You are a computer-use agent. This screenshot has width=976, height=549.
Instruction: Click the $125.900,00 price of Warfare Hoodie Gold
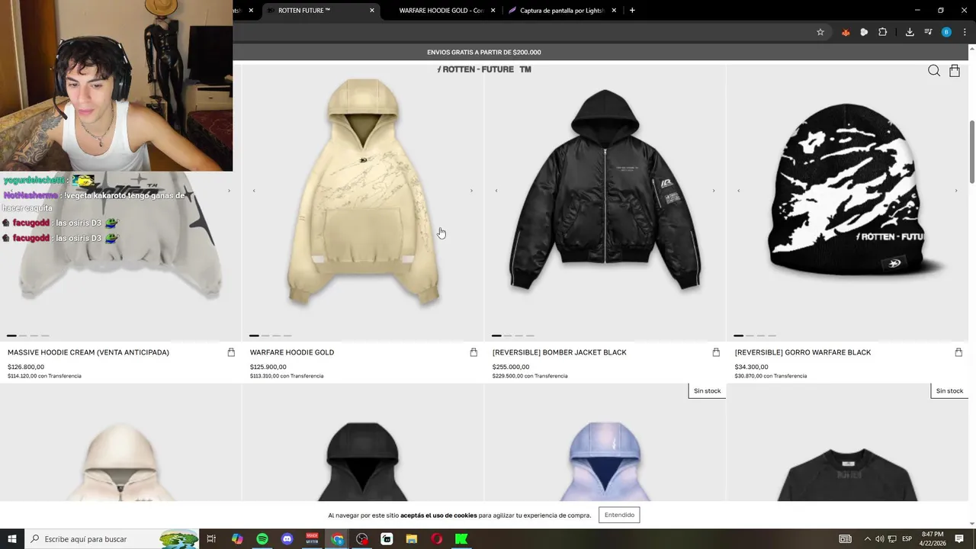point(268,367)
